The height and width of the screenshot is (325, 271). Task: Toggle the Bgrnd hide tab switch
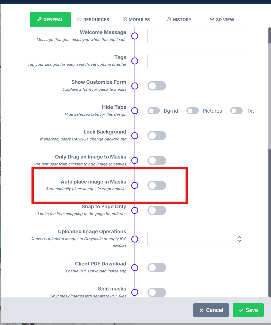(x=154, y=111)
